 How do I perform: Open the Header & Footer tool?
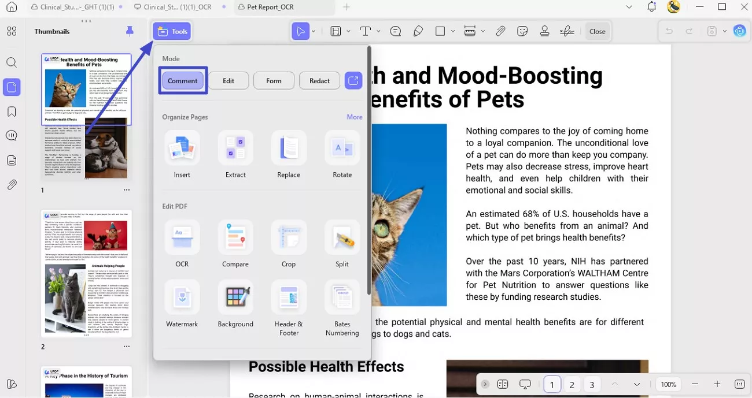tap(289, 308)
